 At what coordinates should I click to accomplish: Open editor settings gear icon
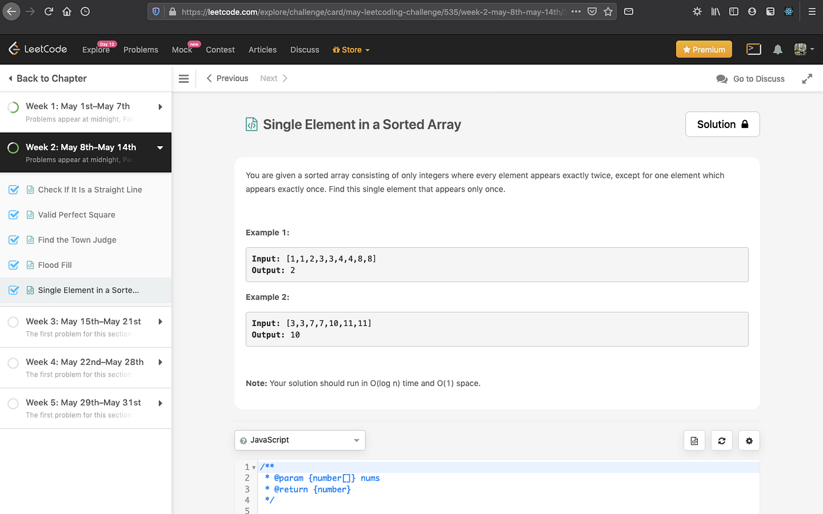point(749,441)
